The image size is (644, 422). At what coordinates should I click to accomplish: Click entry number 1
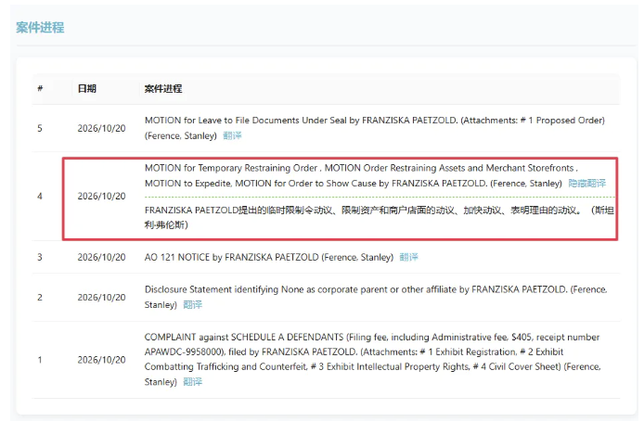[x=40, y=360]
